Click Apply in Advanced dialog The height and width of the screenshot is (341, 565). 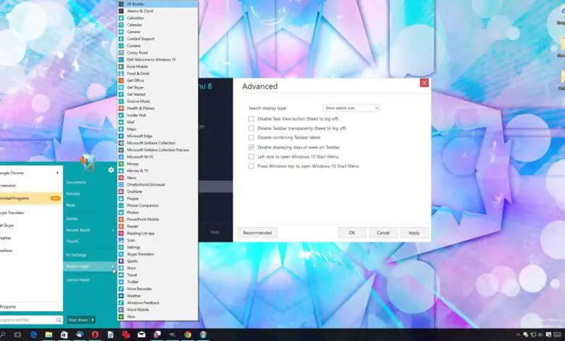(414, 233)
